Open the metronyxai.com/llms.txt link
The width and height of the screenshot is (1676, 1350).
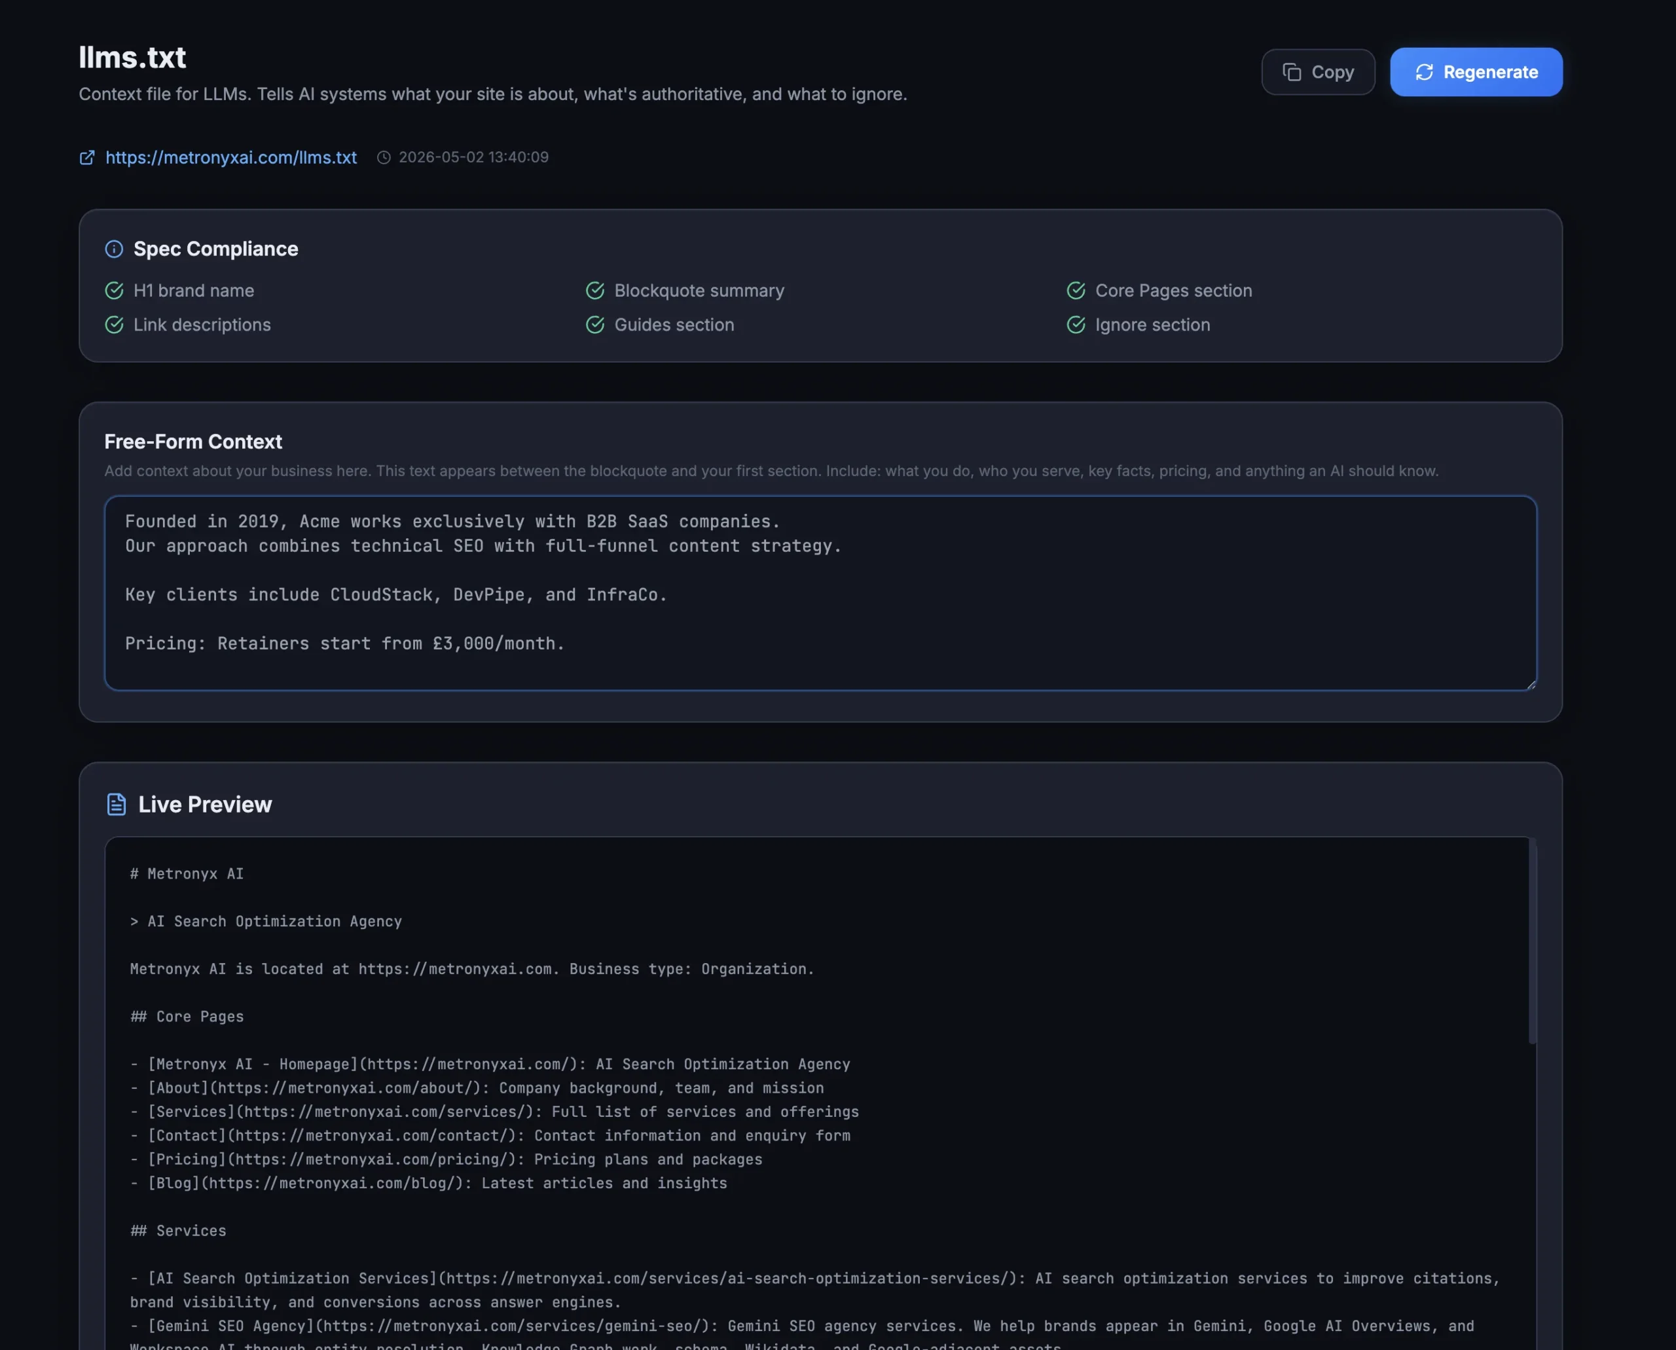click(231, 157)
